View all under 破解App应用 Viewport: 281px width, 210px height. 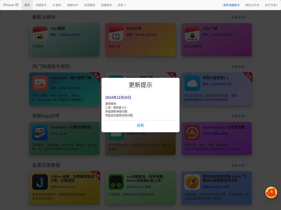[239, 116]
